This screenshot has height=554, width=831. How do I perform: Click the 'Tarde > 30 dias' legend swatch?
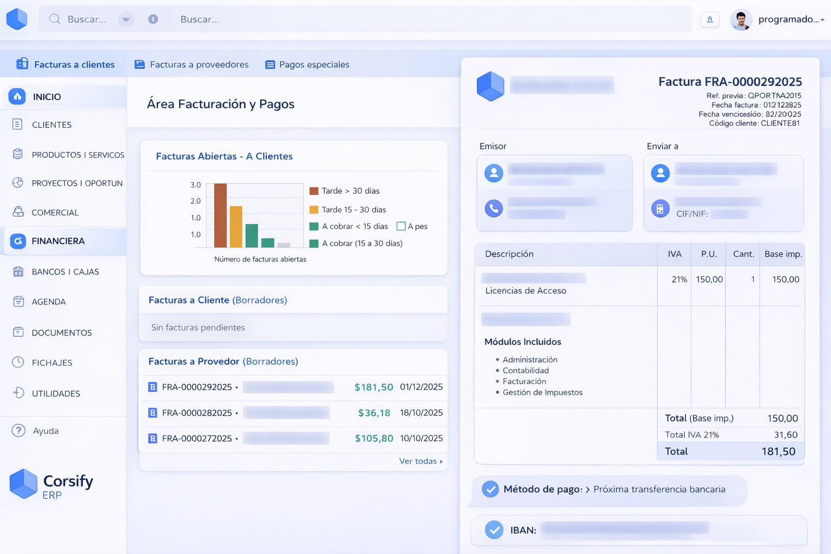(314, 191)
